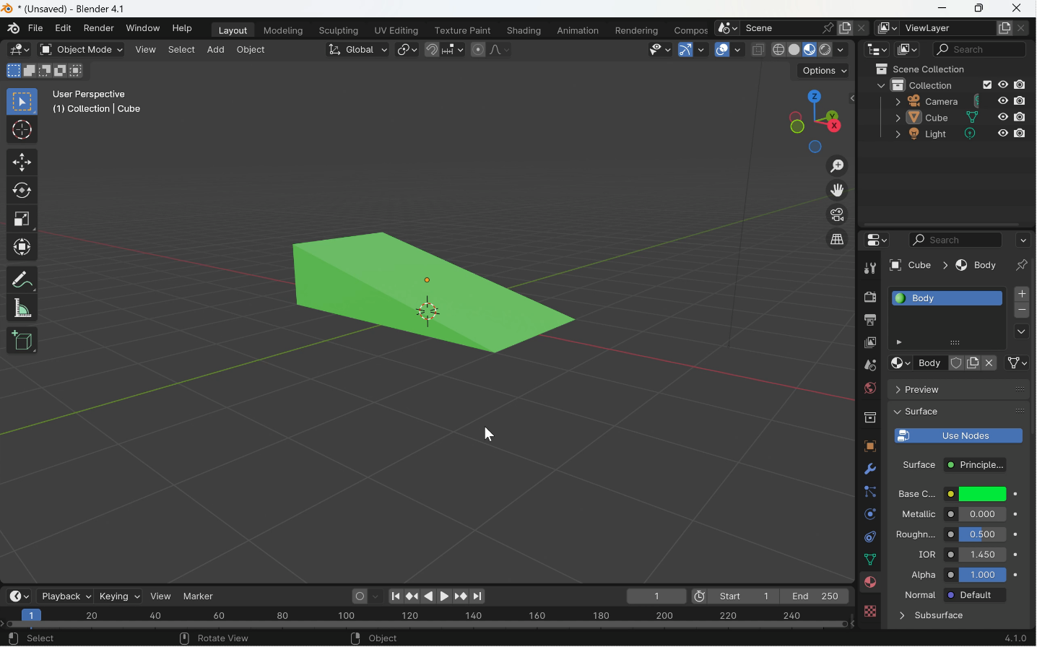Switch to the Shading workspace tab

click(x=524, y=31)
